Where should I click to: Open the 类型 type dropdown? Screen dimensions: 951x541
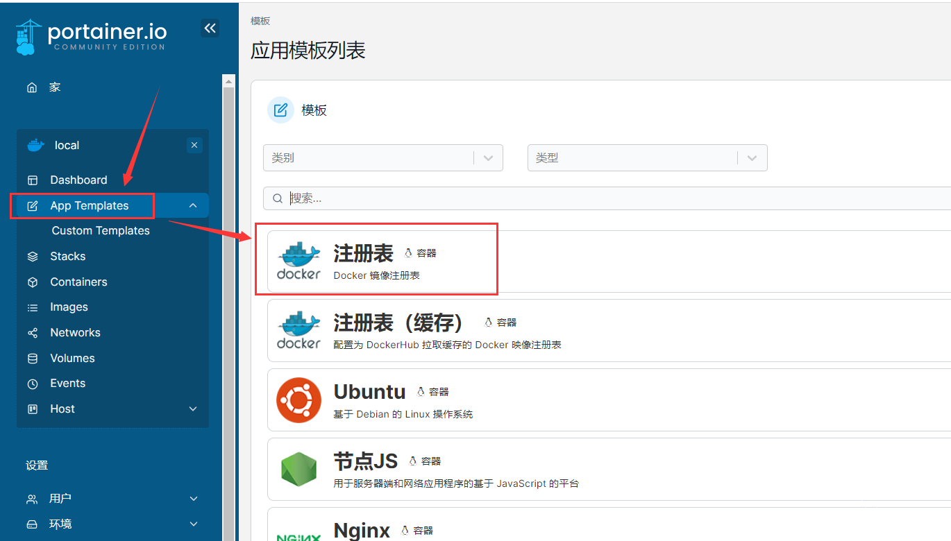click(647, 158)
